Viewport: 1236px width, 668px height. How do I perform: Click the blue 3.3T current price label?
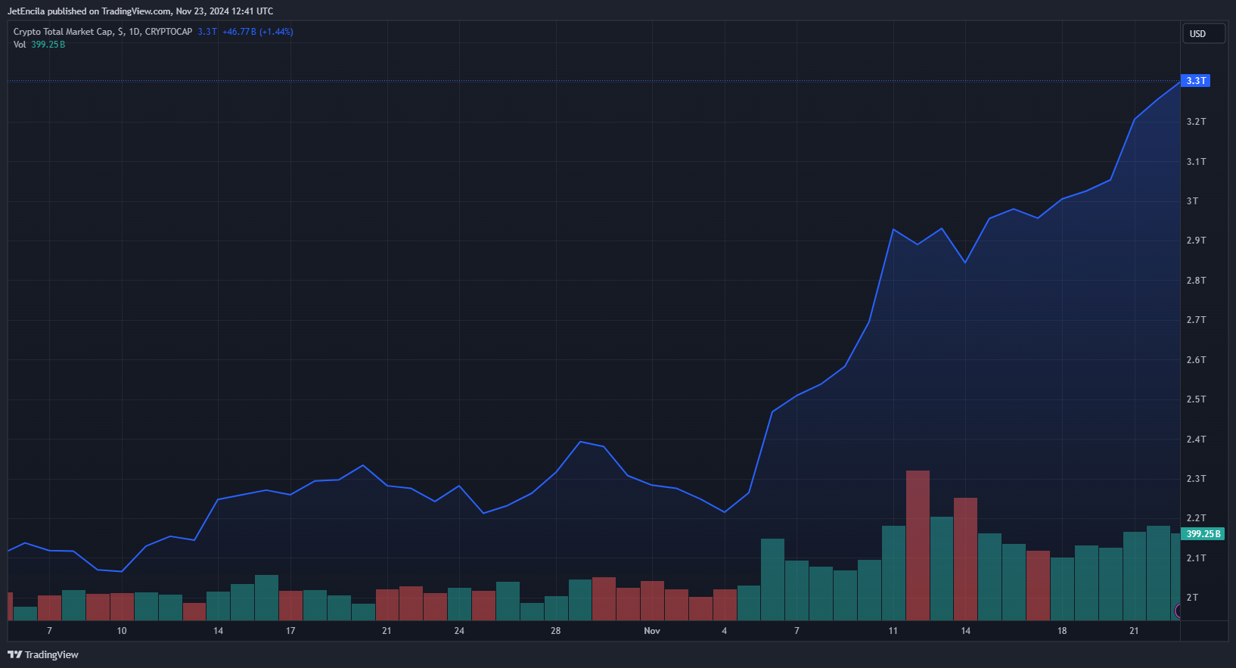tap(1196, 80)
